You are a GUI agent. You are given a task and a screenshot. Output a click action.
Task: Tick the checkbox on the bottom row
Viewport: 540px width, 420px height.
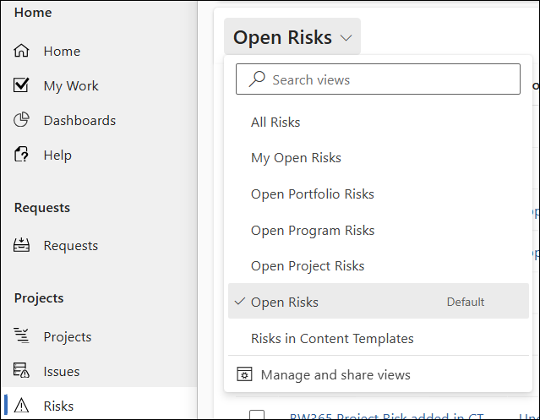click(257, 415)
